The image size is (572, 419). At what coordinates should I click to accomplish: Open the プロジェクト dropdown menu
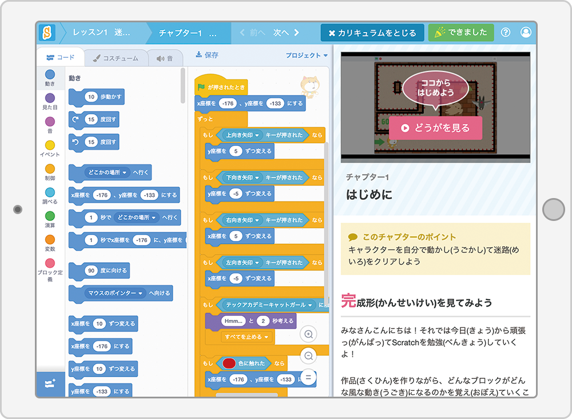click(307, 56)
